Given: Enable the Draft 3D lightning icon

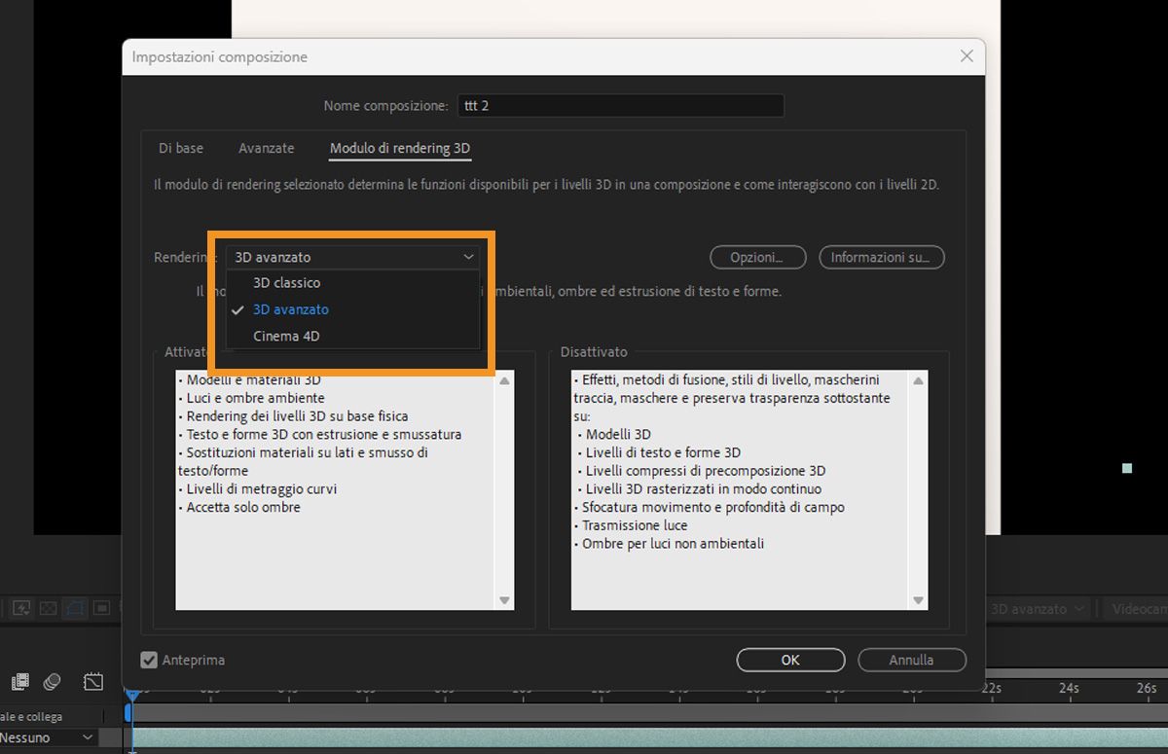Looking at the screenshot, I should [21, 607].
